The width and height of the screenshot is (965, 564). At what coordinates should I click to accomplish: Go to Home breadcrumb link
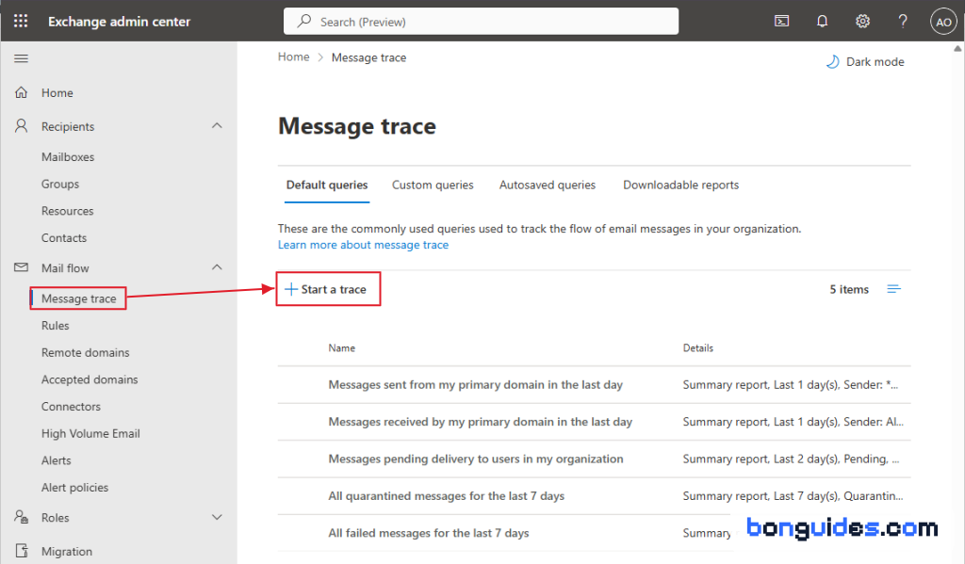click(294, 56)
